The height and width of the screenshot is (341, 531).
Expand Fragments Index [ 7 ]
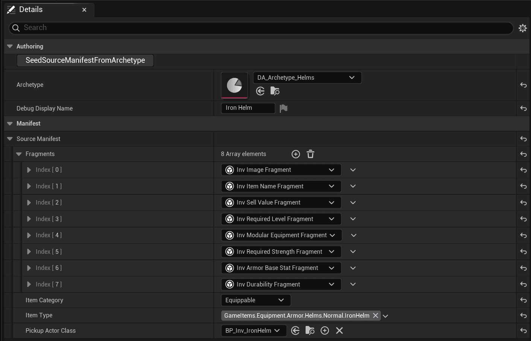pyautogui.click(x=29, y=284)
